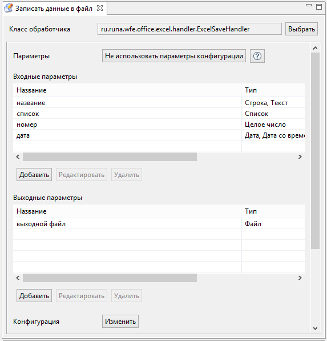Click the panel scroll down arrow
The height and width of the screenshot is (341, 327).
pyautogui.click(x=315, y=328)
